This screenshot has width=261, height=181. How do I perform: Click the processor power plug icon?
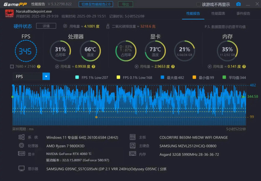click(x=57, y=66)
